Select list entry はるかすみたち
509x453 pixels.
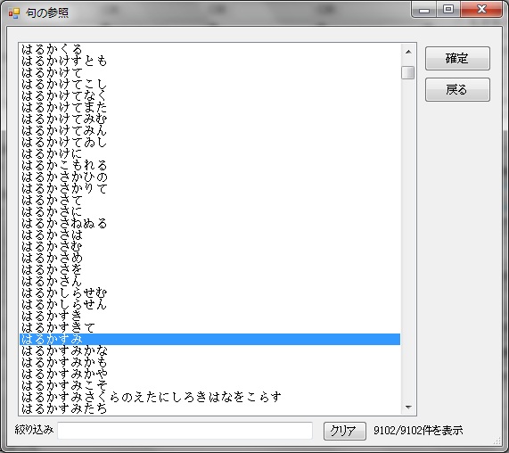[209, 408]
